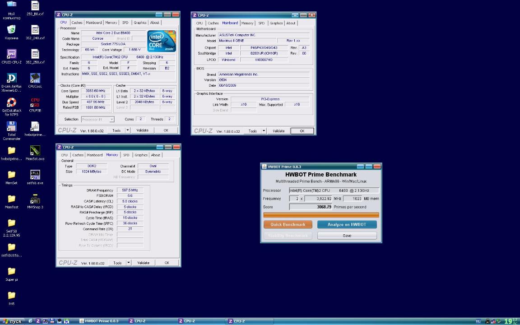Open the setfsbU15a folder on the desktop
520x325 pixels.
pos(11,249)
